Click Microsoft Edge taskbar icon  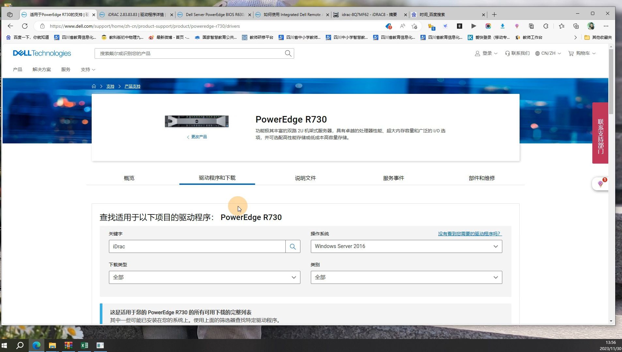(37, 345)
